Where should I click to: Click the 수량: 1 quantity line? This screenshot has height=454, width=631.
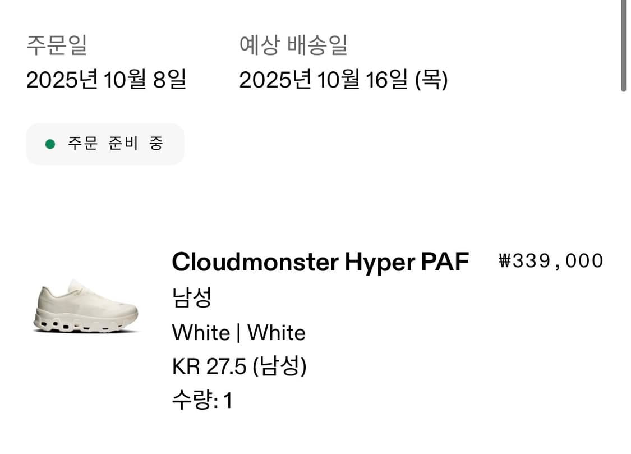pyautogui.click(x=202, y=401)
